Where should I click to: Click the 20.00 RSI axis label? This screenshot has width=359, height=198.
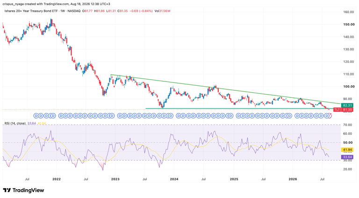[x=348, y=169]
